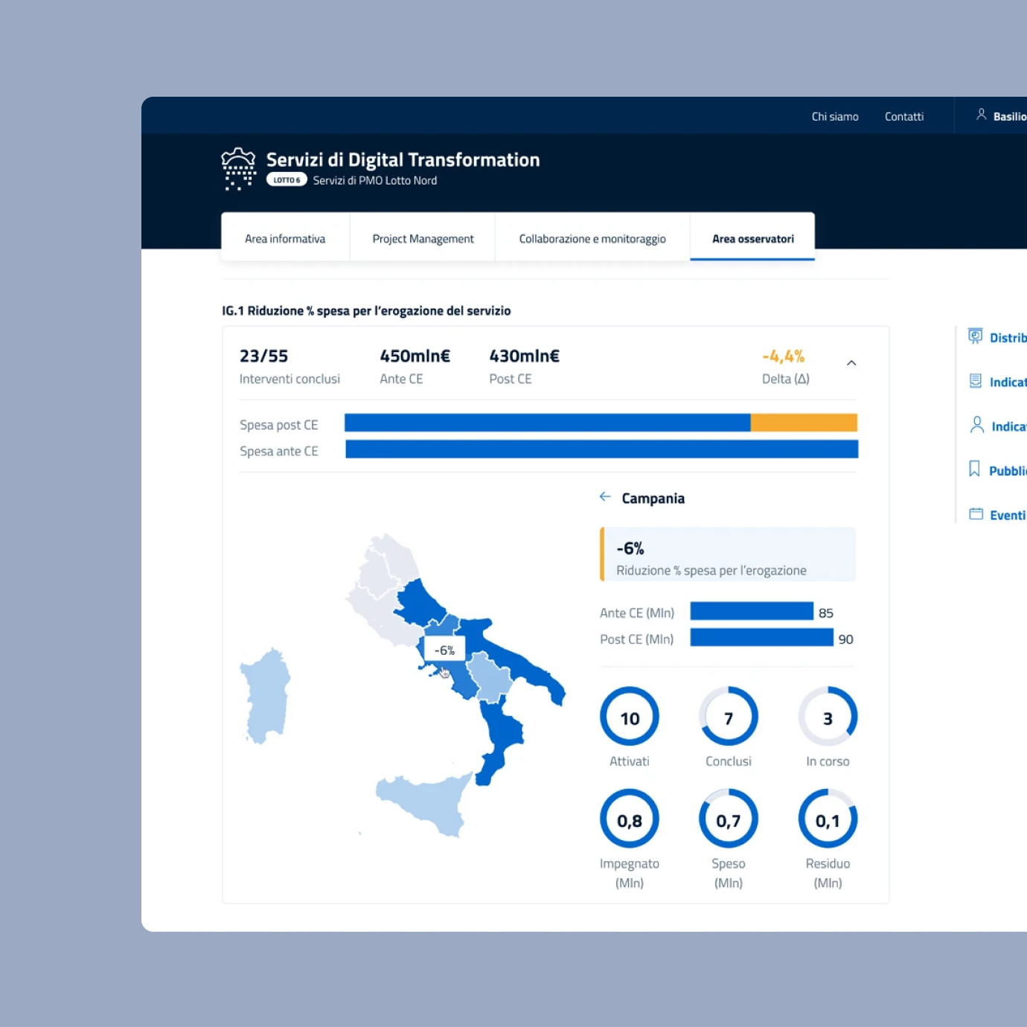
Task: Click the Ante CE (Mln) bar showing 85
Action: [752, 611]
